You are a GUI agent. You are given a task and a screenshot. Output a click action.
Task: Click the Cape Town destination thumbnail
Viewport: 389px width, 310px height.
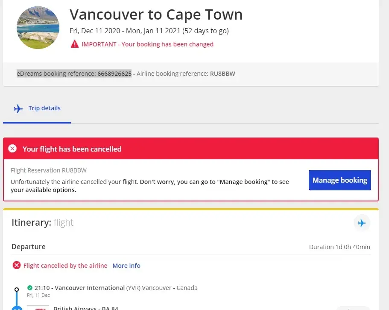38,28
